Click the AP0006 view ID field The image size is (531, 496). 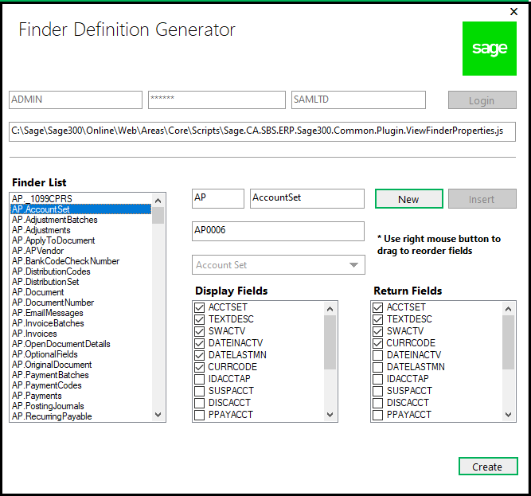pos(278,231)
